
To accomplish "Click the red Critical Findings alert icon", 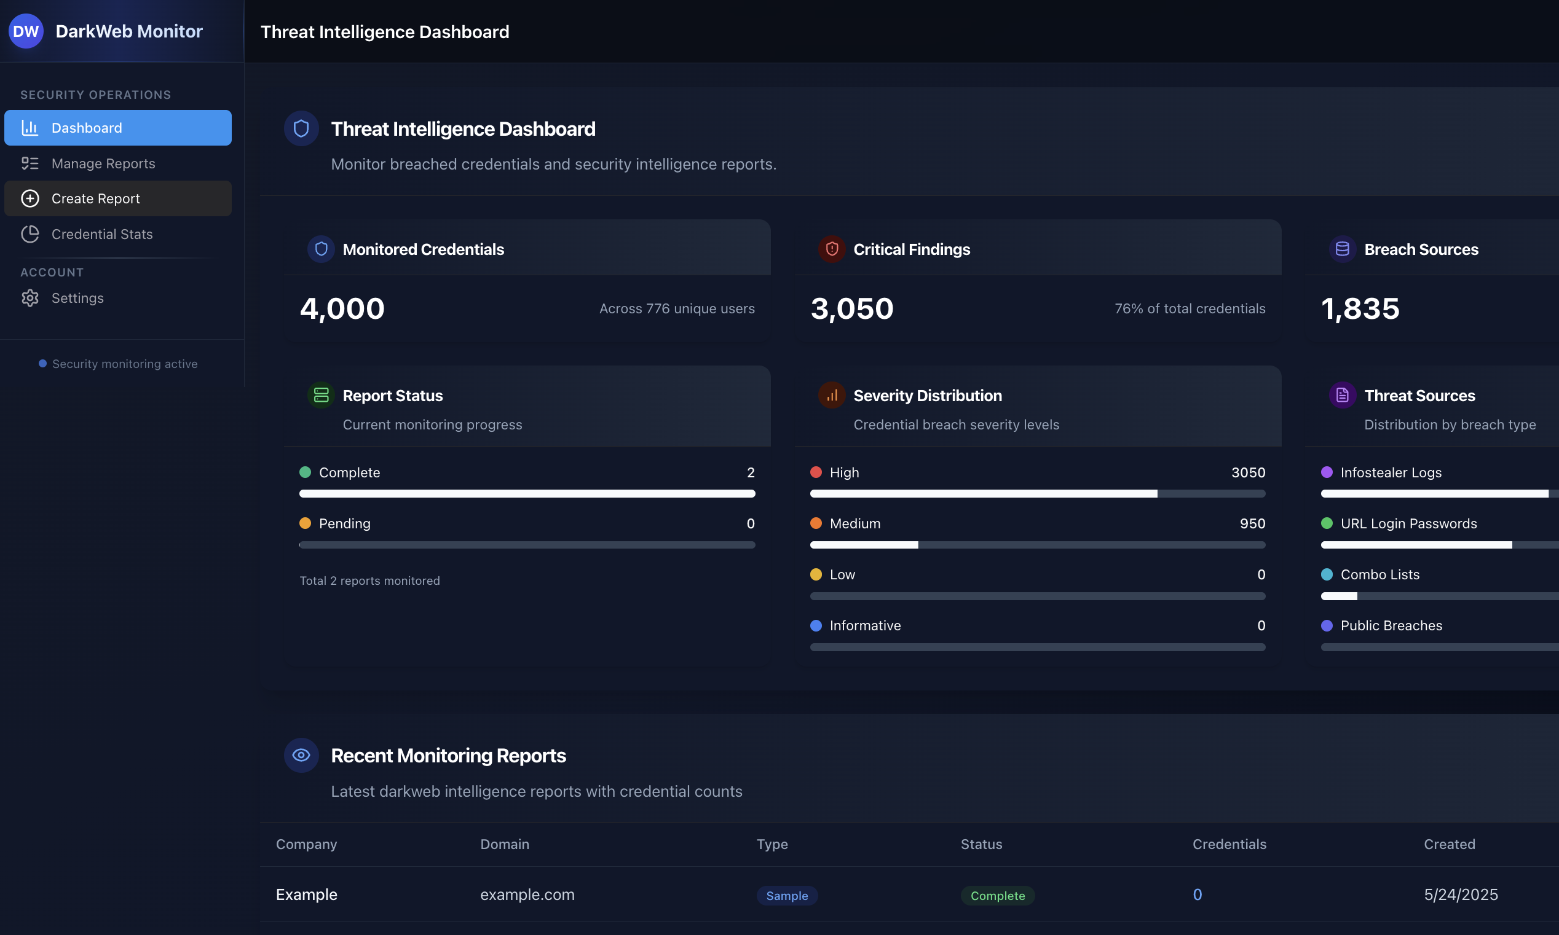I will tap(832, 249).
